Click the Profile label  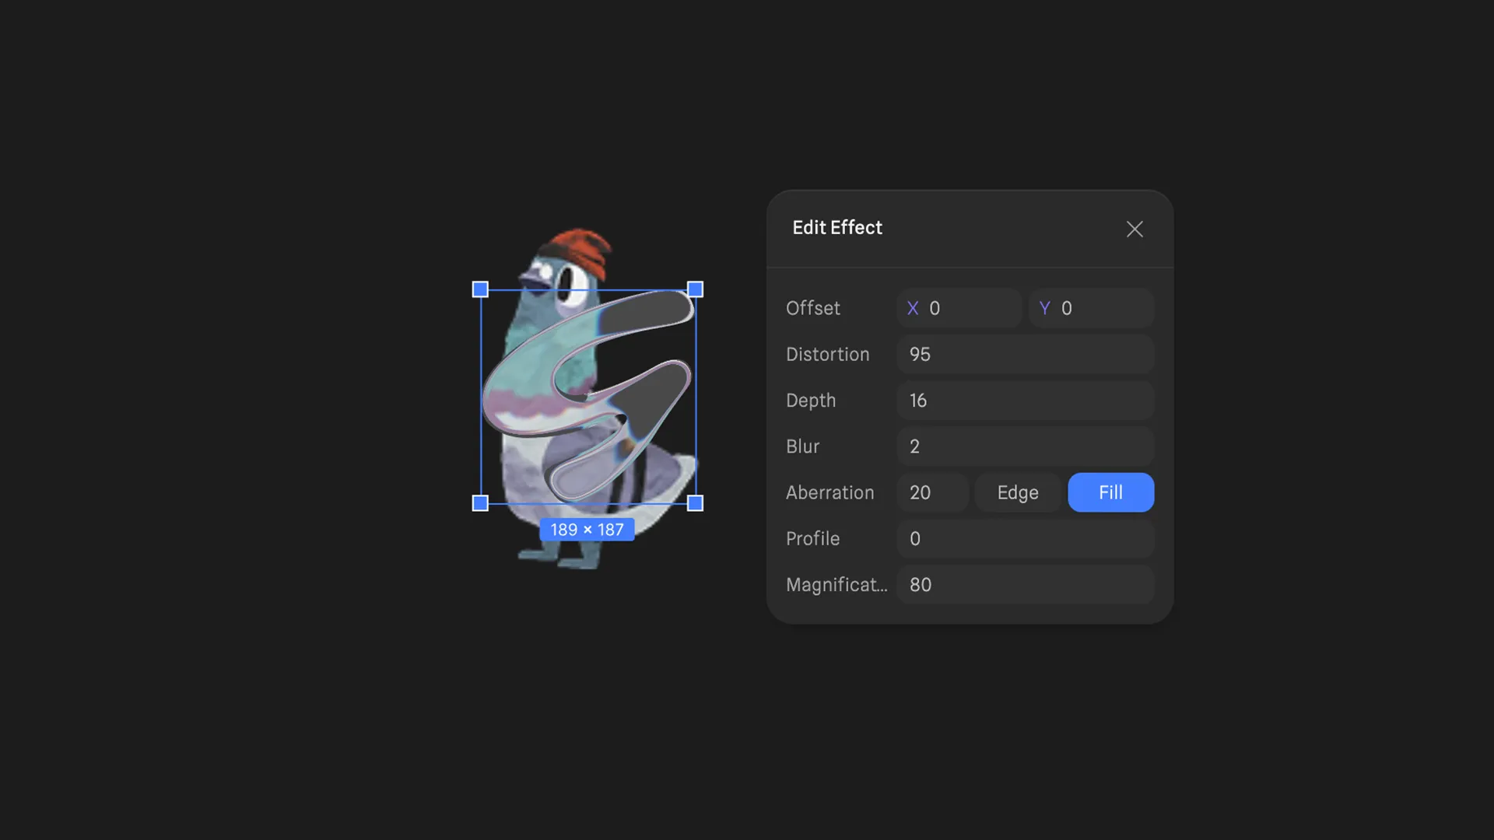[x=813, y=538]
